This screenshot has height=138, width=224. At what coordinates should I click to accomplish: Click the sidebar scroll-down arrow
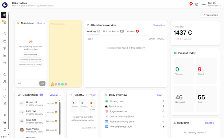point(8,134)
